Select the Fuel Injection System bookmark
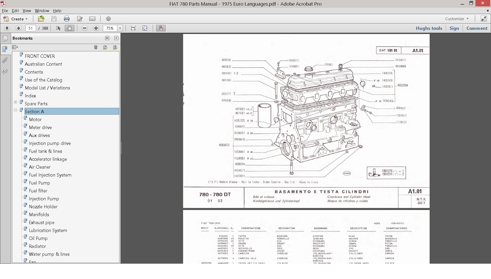491x279 pixels. [50, 175]
